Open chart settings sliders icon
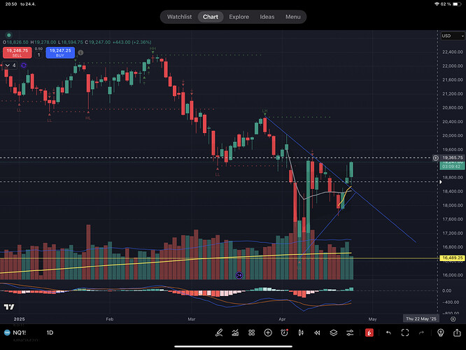The height and width of the screenshot is (350, 466). 350,333
